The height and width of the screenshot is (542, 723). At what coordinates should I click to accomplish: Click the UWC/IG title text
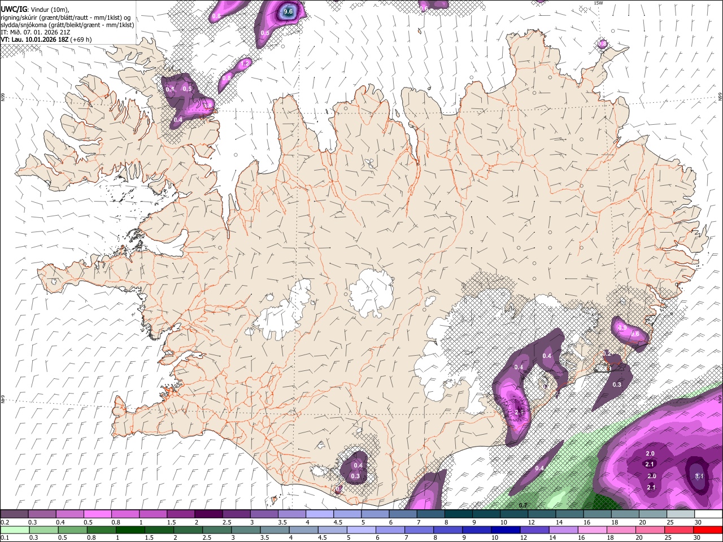[x=13, y=10]
